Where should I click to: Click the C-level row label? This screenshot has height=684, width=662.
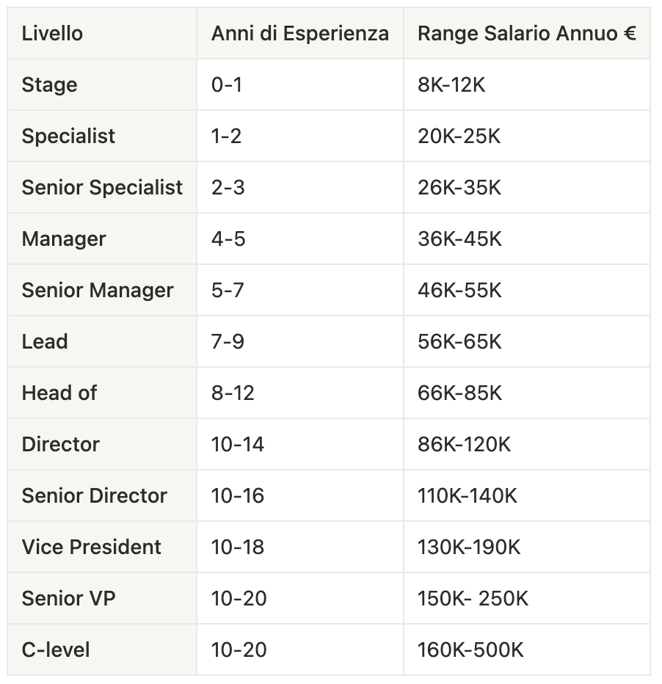pos(56,650)
